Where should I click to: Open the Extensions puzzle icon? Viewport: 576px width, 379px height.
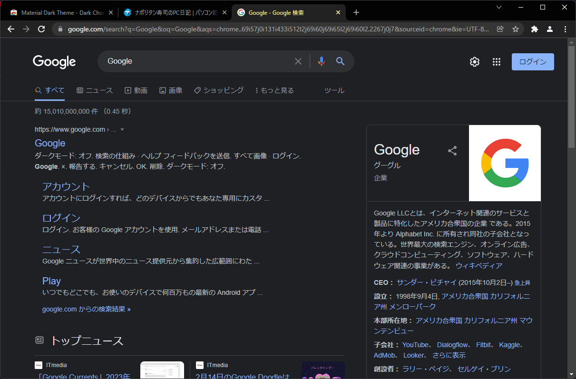click(x=535, y=29)
